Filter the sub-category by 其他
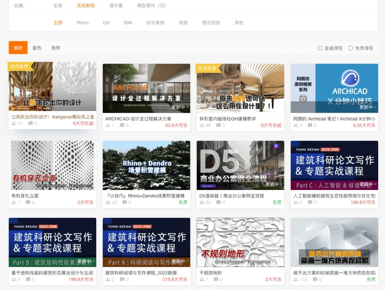This screenshot has width=385, height=290. pyautogui.click(x=238, y=22)
